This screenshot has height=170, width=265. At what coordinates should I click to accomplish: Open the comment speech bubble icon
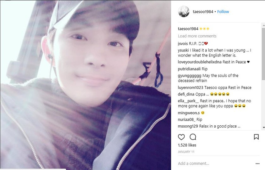point(193,137)
